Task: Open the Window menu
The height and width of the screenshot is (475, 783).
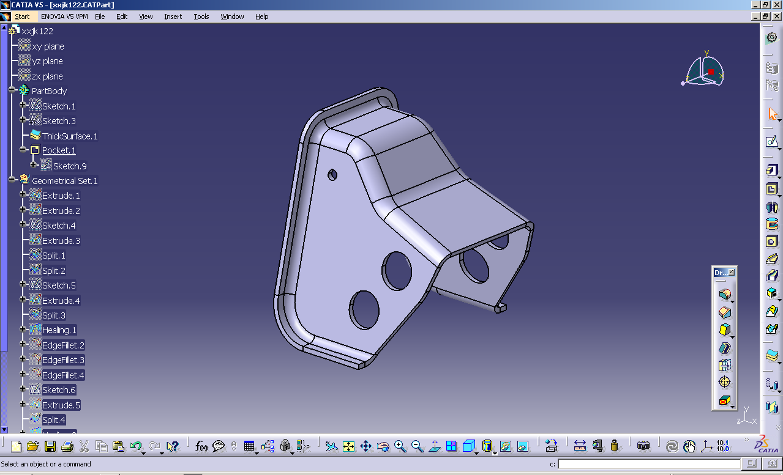Action: point(232,17)
